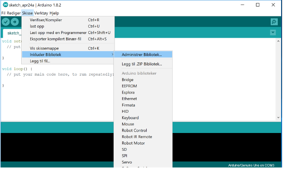Minimize the Arduino window
Screen dimensions: 283x172
(242, 5)
